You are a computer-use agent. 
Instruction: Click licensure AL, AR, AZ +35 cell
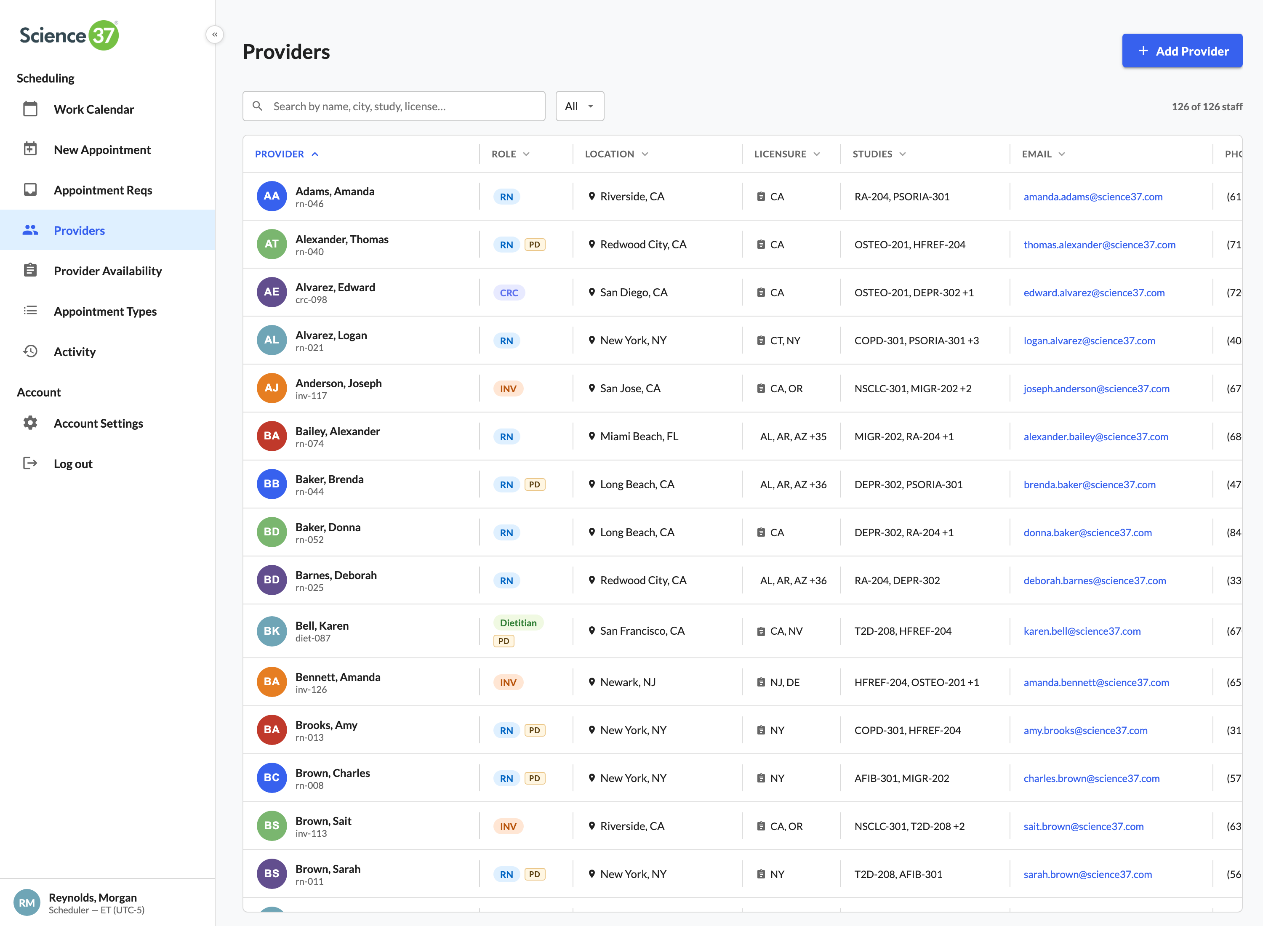793,436
